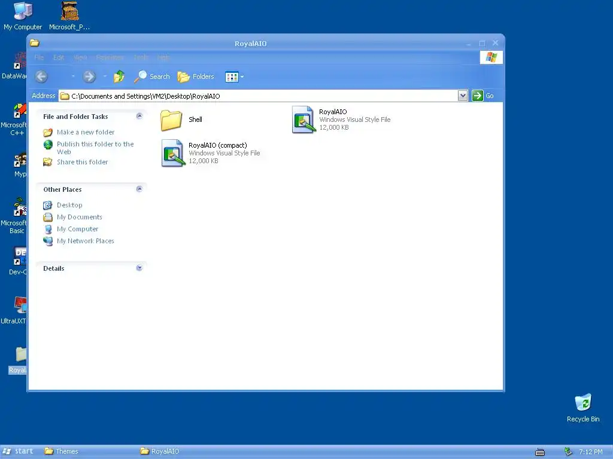Go to My Documents in Other Places
This screenshot has height=459, width=613.
[x=80, y=217]
